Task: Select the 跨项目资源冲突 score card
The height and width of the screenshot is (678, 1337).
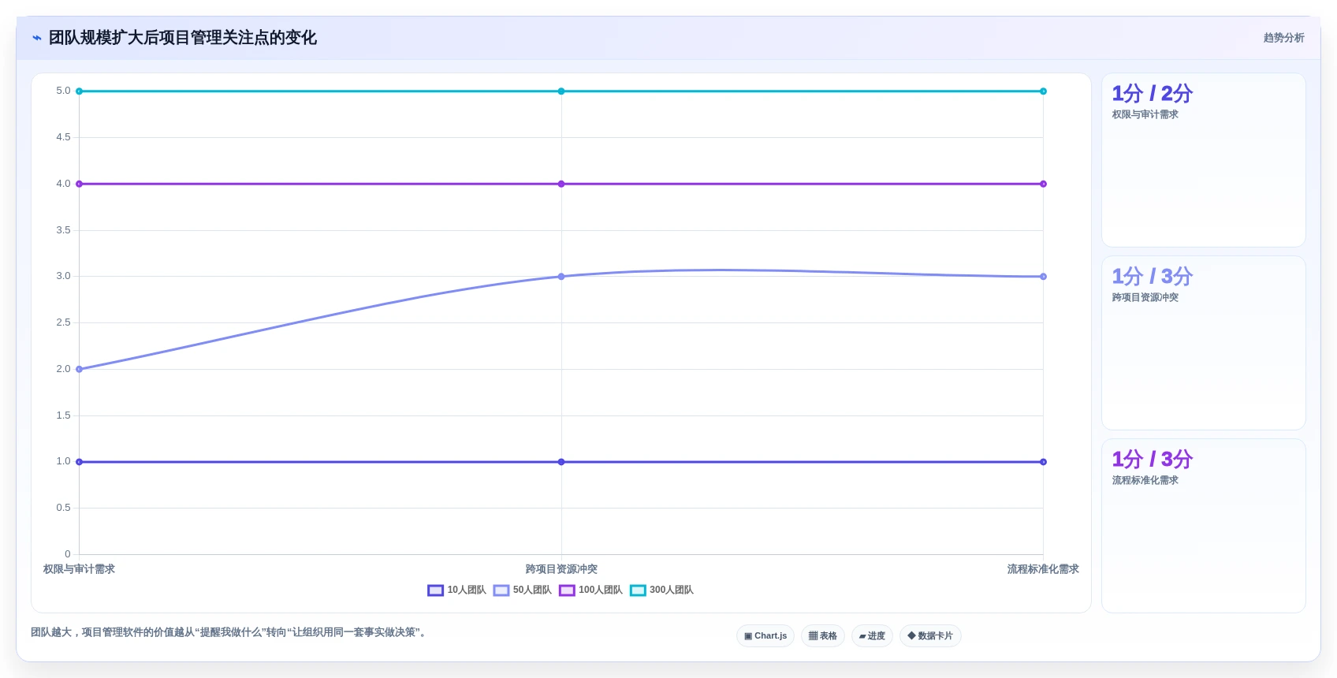Action: pos(1203,343)
